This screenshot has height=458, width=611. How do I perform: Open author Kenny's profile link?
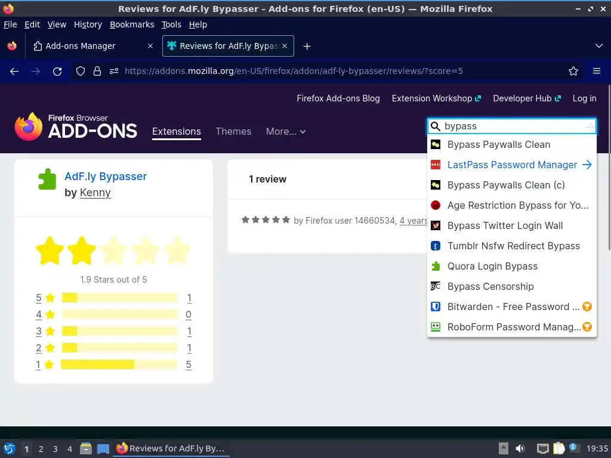point(95,193)
